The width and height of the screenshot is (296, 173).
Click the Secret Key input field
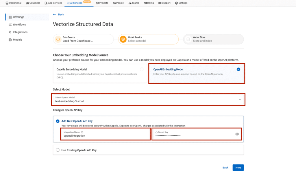point(197,134)
